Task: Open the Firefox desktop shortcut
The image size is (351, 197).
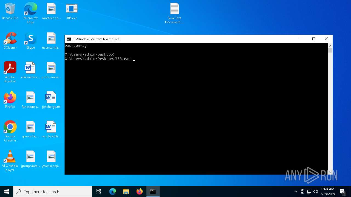Action: (10, 100)
